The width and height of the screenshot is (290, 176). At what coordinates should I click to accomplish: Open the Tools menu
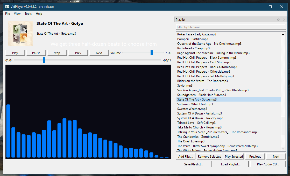coord(28,14)
